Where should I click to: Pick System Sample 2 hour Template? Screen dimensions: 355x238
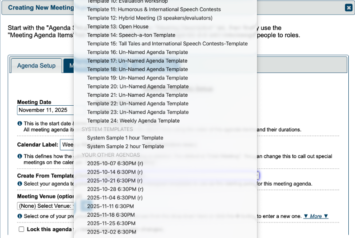click(125, 146)
